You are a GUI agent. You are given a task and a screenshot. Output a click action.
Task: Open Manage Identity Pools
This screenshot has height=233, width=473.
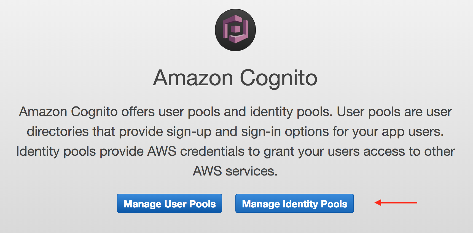(x=294, y=203)
